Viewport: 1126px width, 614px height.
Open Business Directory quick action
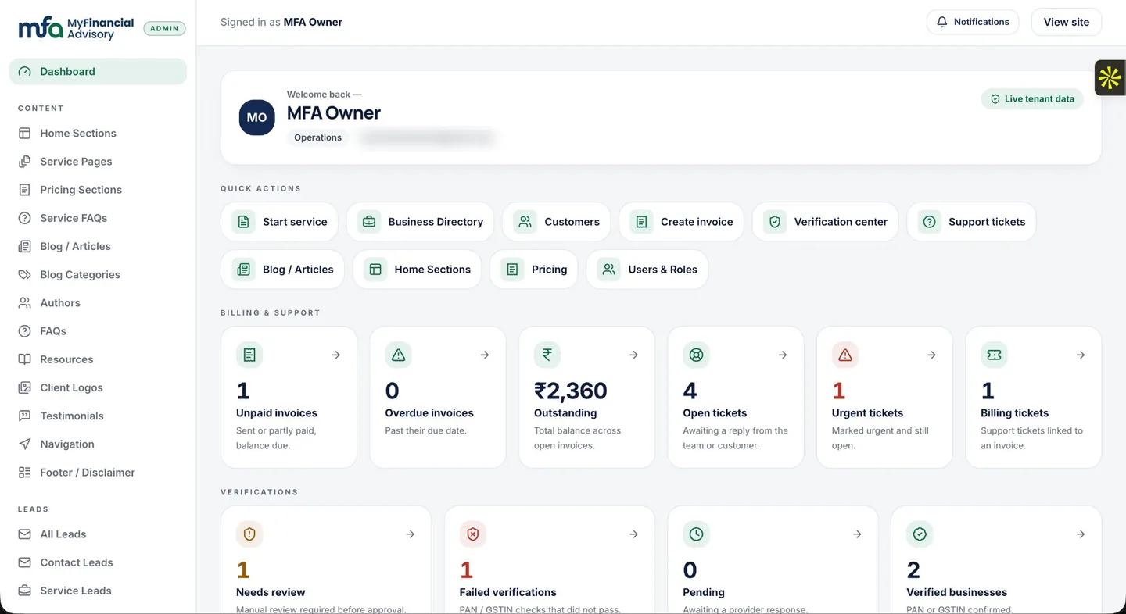click(x=420, y=222)
